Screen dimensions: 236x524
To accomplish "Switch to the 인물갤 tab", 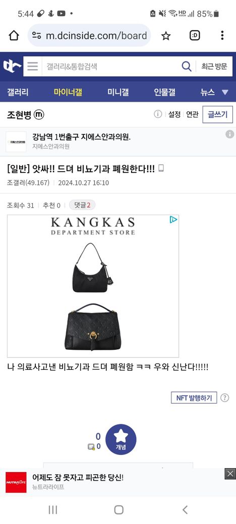I will click(164, 92).
